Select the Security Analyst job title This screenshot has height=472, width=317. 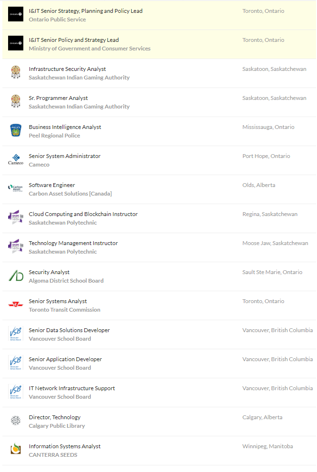click(x=49, y=272)
